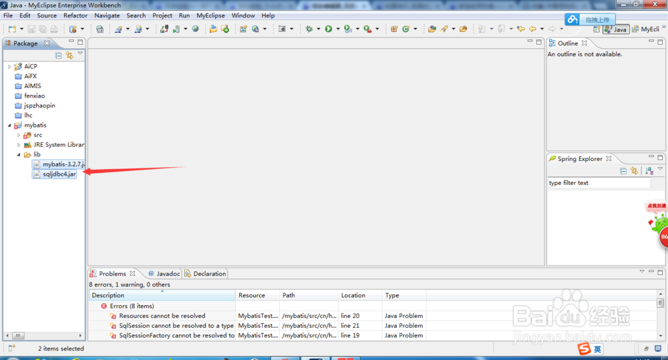
Task: Click the Print toolbar icon
Action: click(54, 29)
